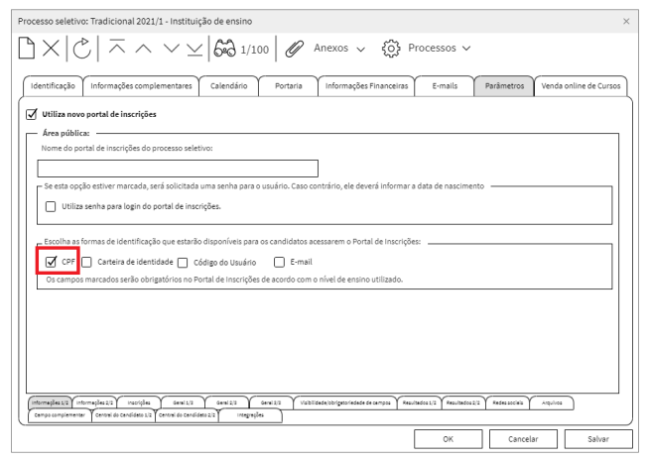The width and height of the screenshot is (649, 460).
Task: Click the OK button
Action: tap(449, 439)
